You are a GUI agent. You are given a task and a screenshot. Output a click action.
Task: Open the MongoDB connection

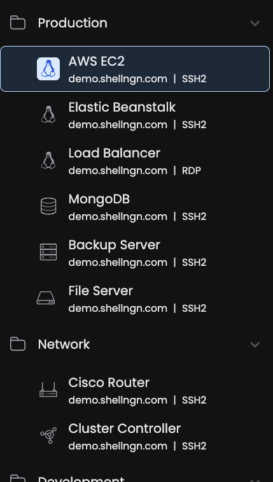[135, 207]
